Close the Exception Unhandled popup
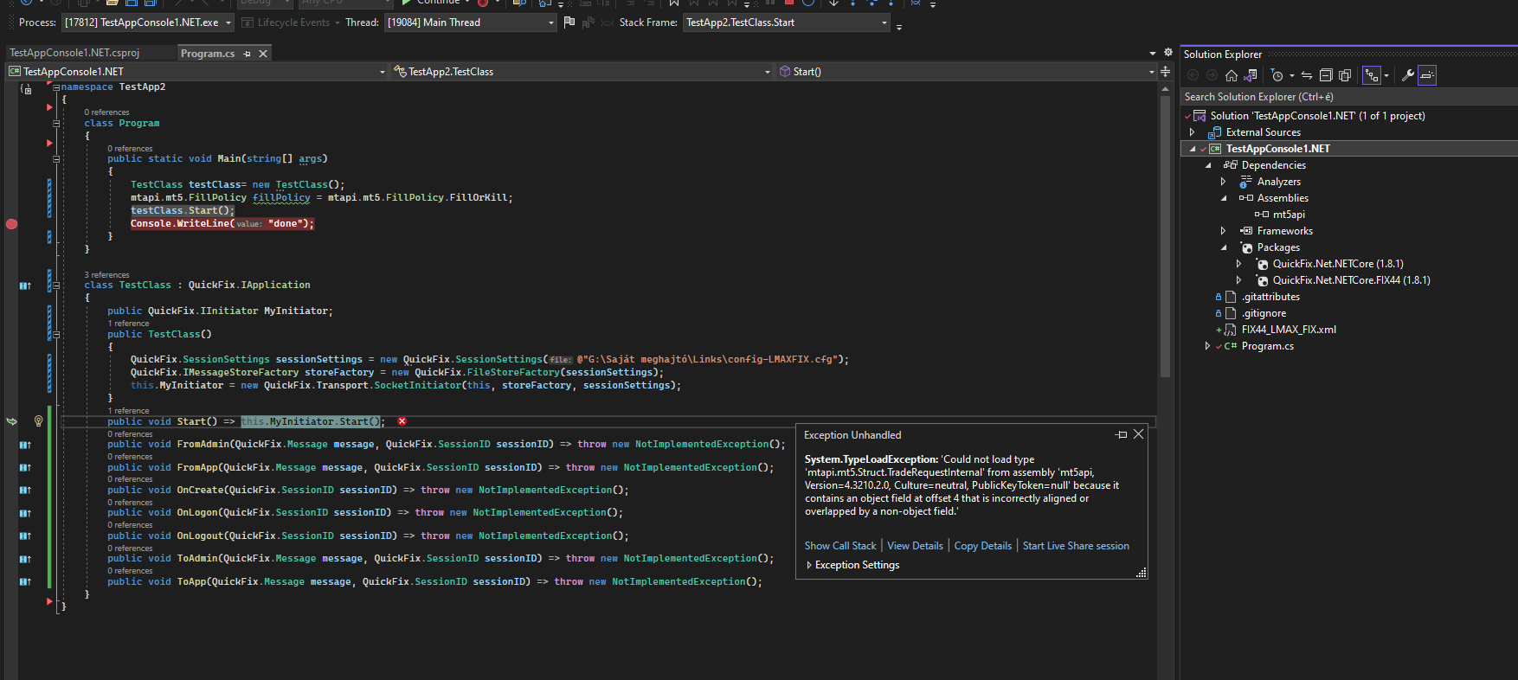1518x680 pixels. [x=1139, y=434]
